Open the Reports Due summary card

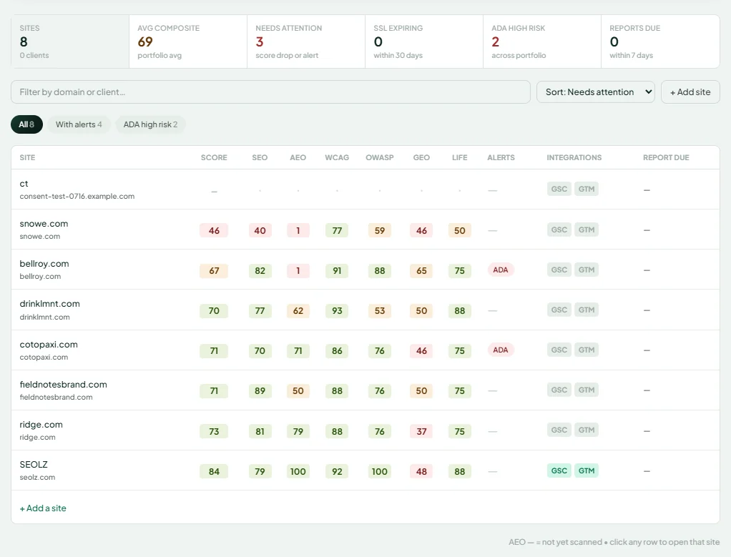(660, 41)
